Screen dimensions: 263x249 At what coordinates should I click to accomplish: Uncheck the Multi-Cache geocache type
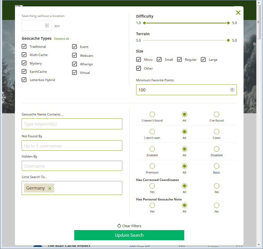coord(24,55)
